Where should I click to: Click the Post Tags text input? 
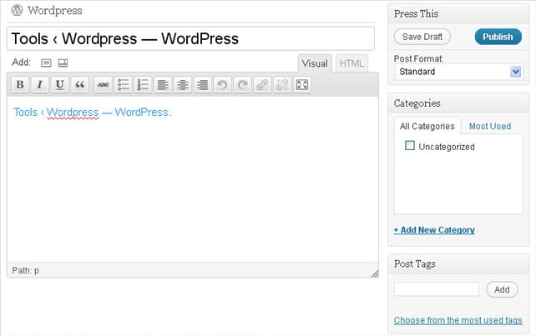pos(436,289)
